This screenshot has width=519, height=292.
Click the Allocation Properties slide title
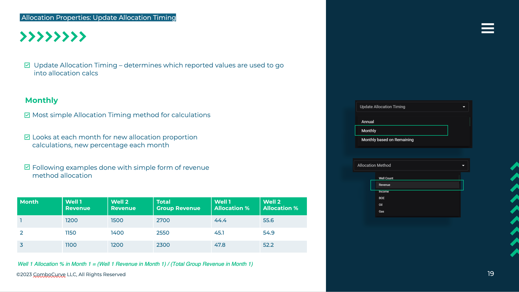tap(98, 18)
